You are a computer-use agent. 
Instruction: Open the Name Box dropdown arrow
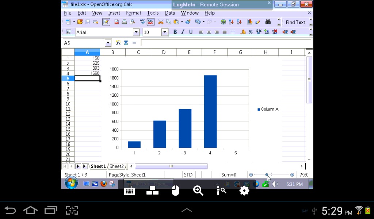pos(108,43)
